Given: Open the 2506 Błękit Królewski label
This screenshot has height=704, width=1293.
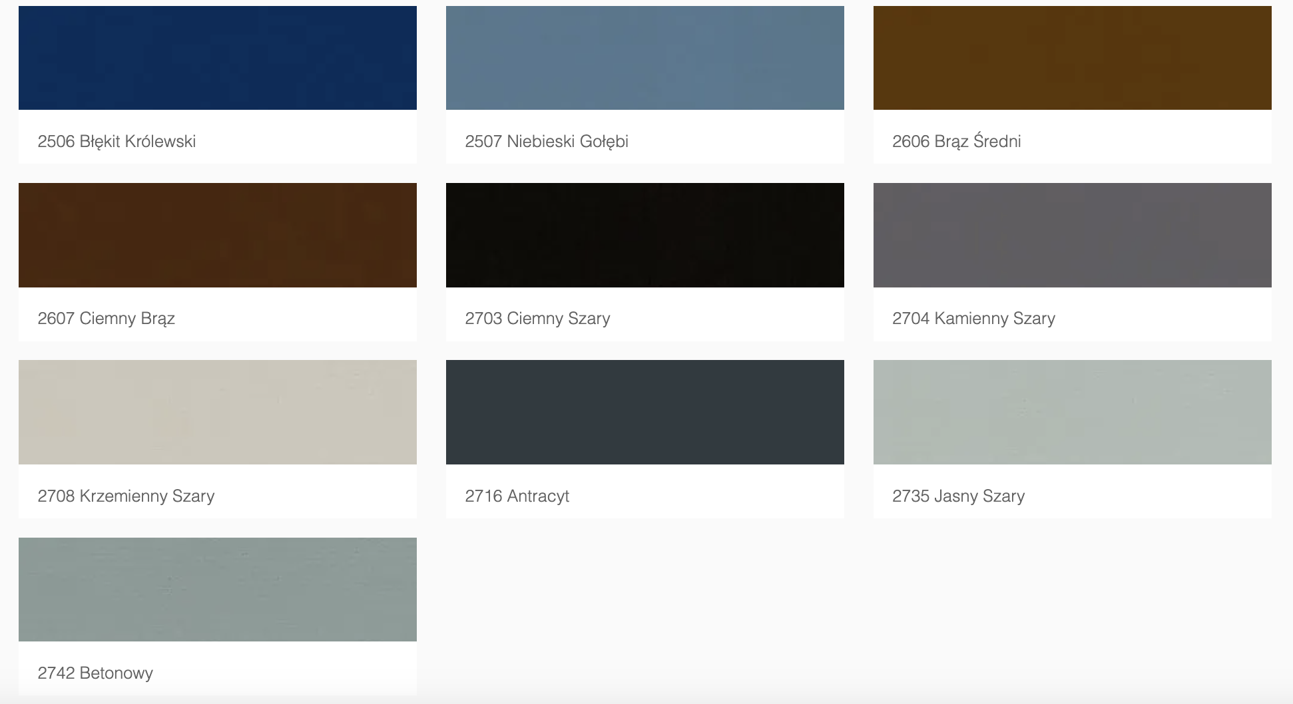Looking at the screenshot, I should coord(117,141).
